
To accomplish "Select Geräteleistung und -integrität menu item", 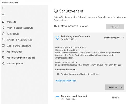I will tap(21, 58).
